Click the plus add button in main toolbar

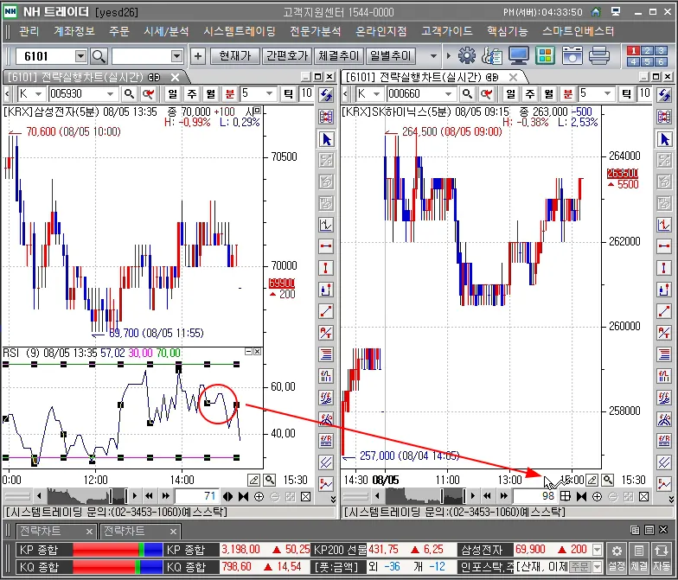click(x=197, y=55)
